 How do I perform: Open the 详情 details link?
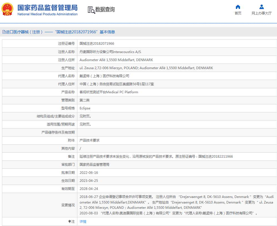click(x=83, y=222)
